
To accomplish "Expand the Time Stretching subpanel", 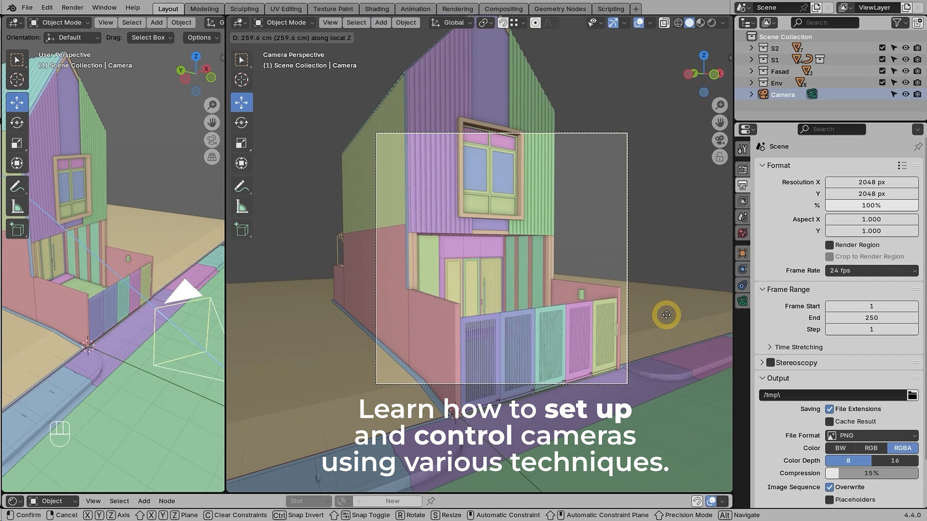I will 769,348.
